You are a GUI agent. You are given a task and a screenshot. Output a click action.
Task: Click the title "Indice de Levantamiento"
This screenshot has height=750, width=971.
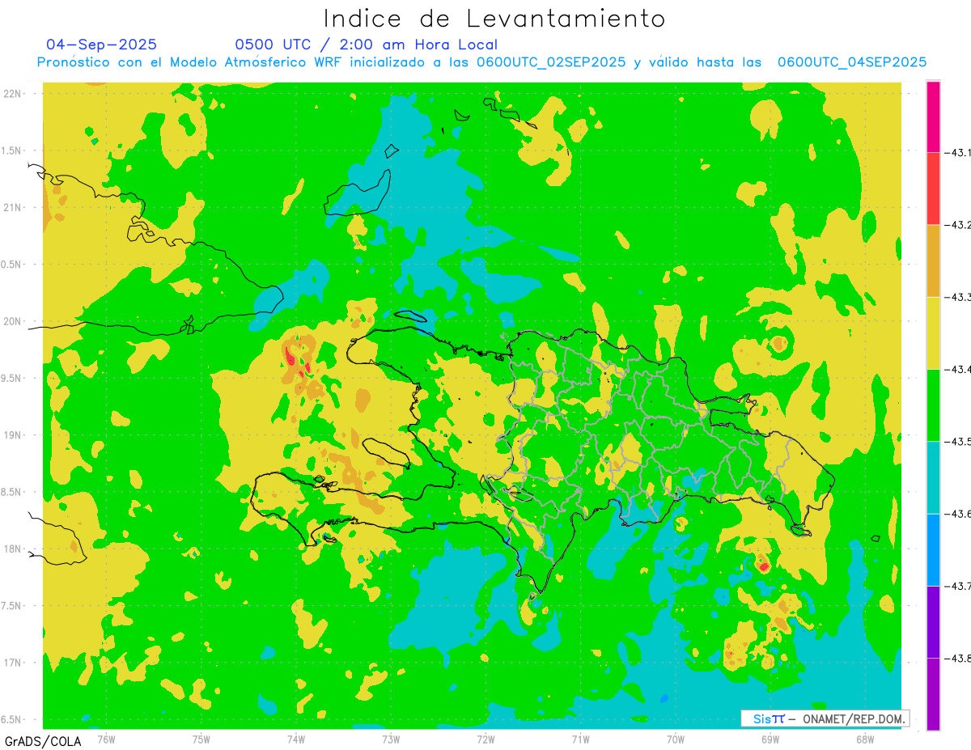[494, 18]
